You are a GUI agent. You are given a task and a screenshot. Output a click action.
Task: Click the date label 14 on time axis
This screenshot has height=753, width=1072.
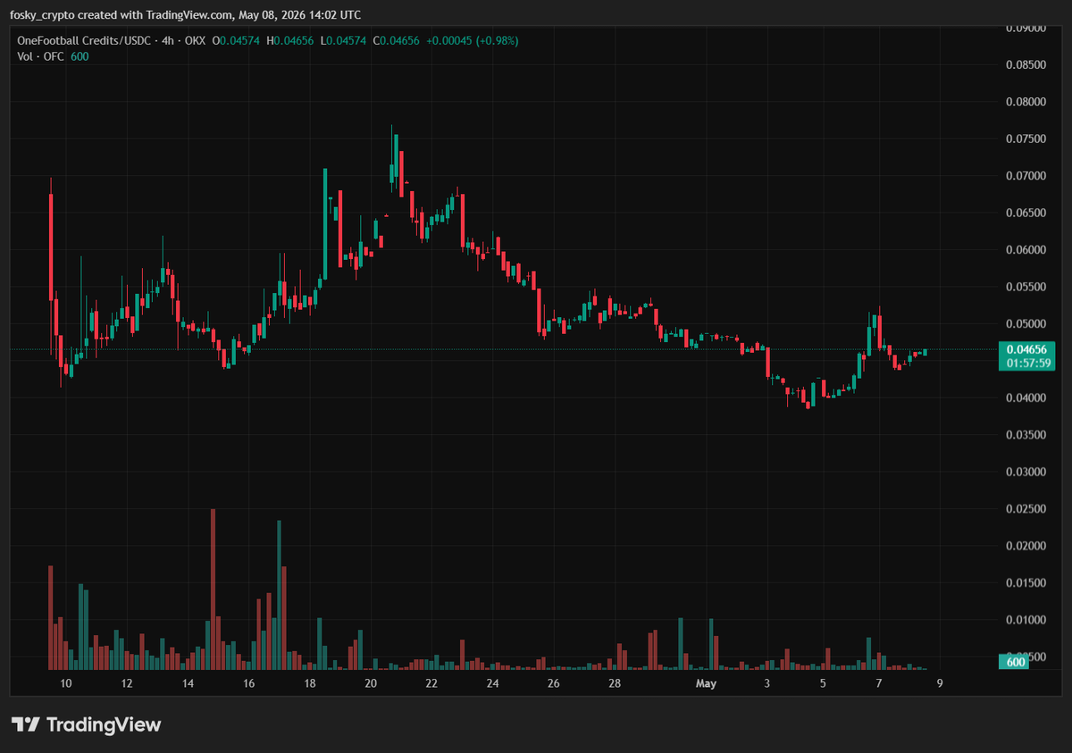(188, 684)
